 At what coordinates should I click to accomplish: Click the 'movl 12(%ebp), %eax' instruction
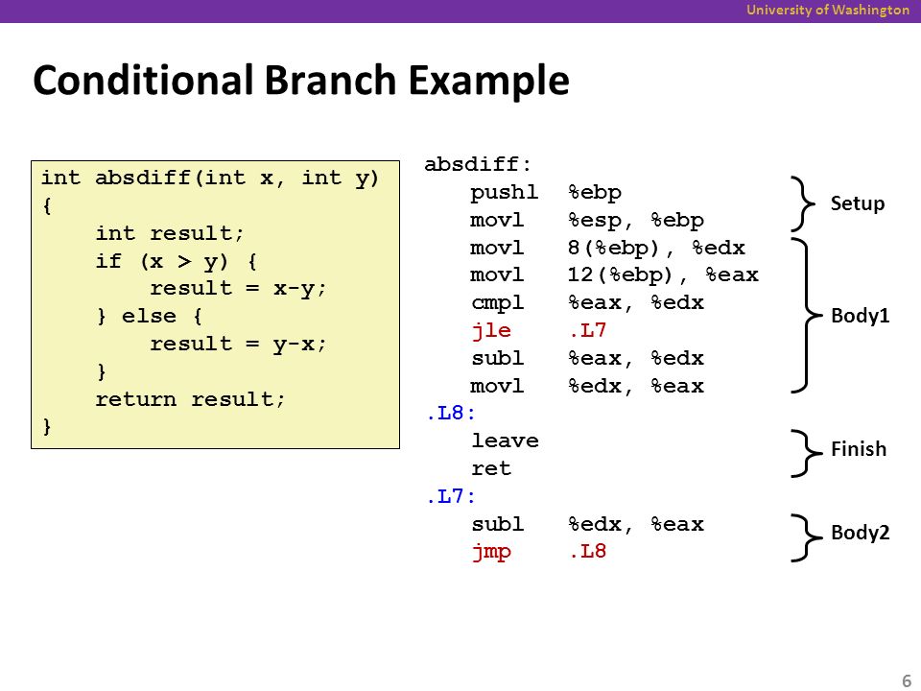[614, 275]
